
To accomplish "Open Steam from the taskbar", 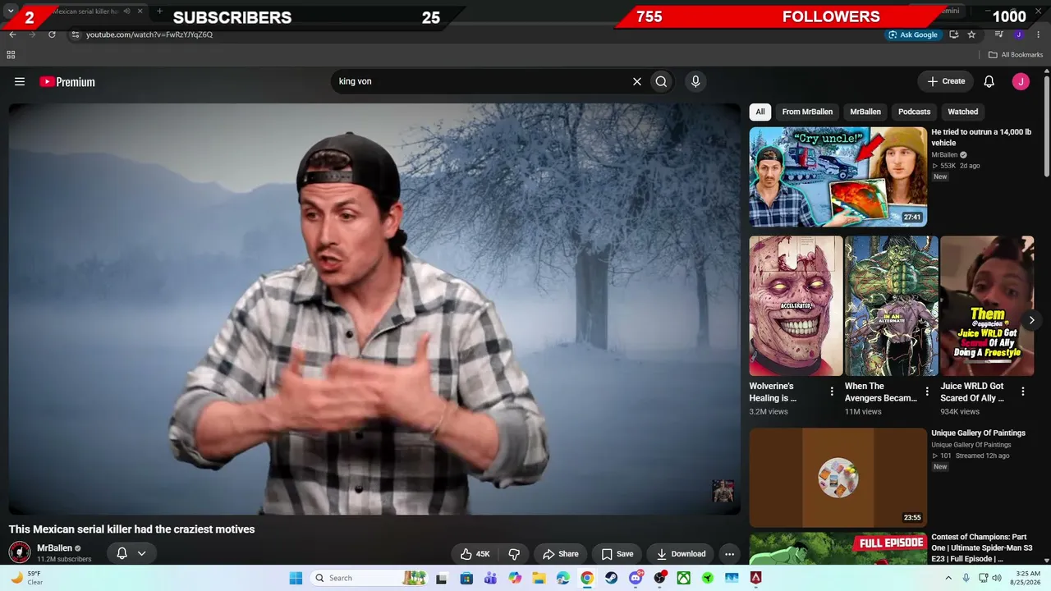I will point(612,578).
